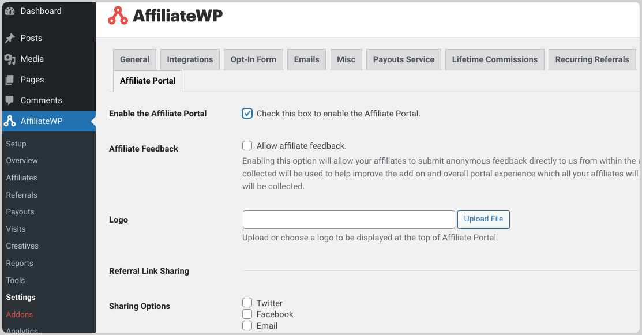Click the Pages icon in the sidebar
This screenshot has height=335, width=642.
[9, 79]
